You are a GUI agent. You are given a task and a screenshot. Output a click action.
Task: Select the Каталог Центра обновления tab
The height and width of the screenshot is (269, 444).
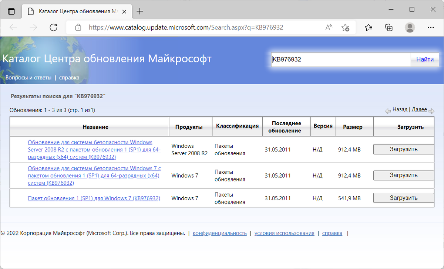tap(76, 11)
